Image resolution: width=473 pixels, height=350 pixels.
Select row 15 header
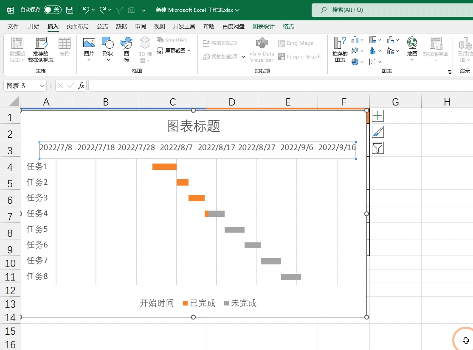(x=10, y=331)
